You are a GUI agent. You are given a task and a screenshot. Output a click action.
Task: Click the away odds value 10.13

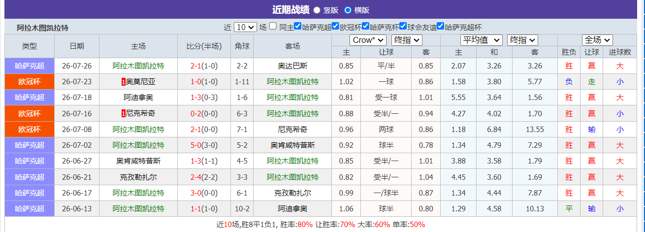click(535, 209)
